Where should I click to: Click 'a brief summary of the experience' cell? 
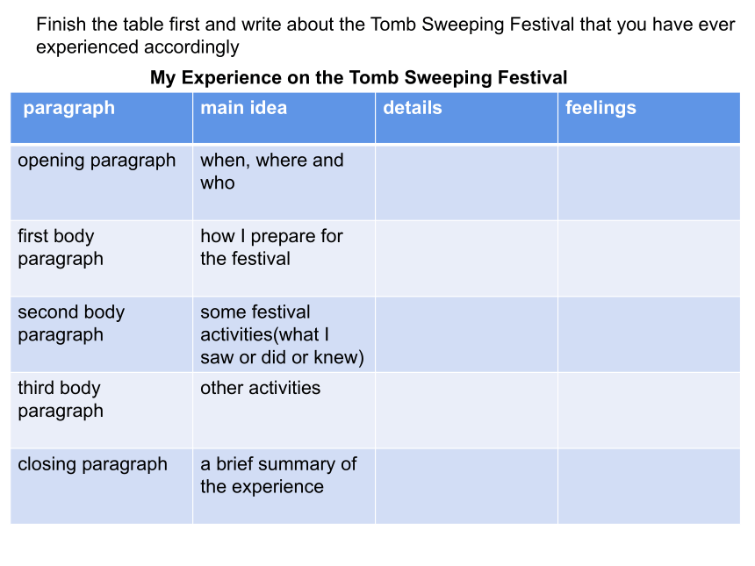click(x=284, y=486)
